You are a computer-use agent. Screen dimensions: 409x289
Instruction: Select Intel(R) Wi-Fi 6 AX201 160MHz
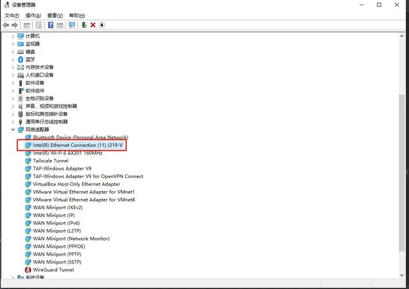(x=67, y=153)
